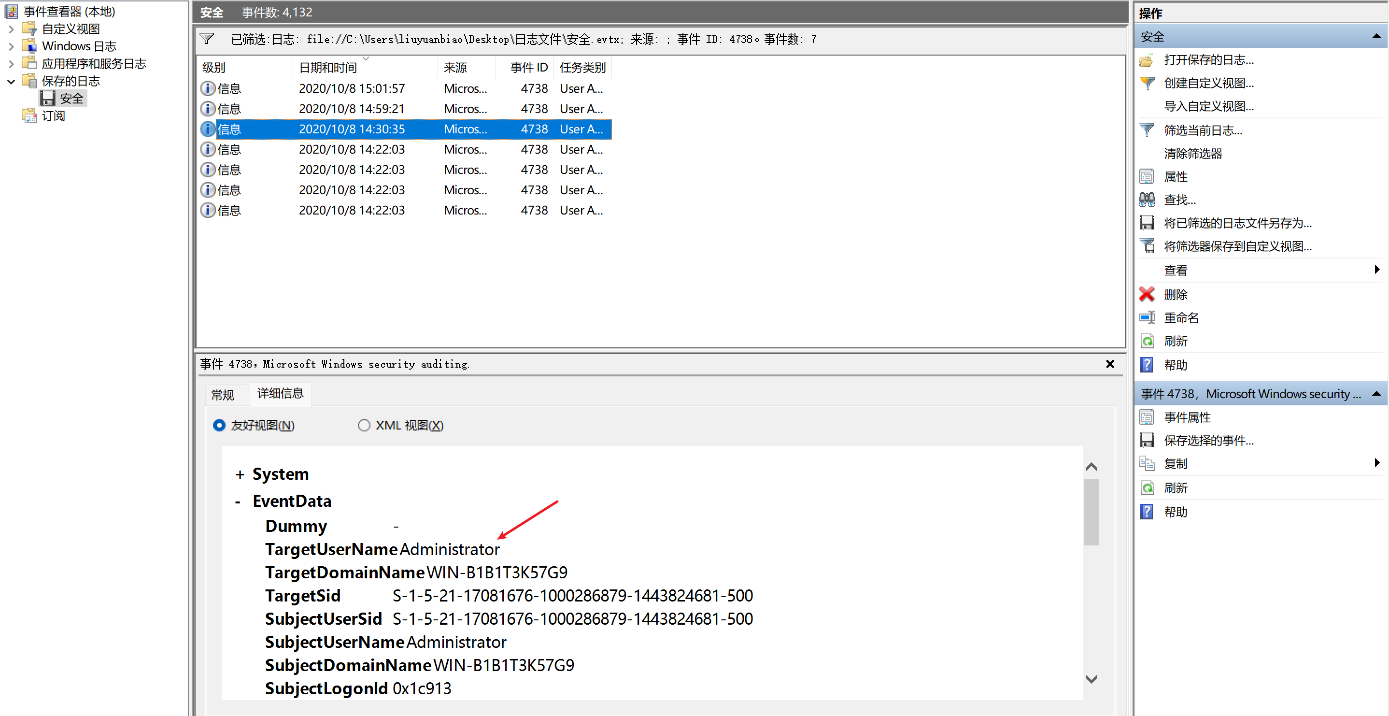
Task: Click the 事件属性 icon in actions pane
Action: click(x=1147, y=417)
